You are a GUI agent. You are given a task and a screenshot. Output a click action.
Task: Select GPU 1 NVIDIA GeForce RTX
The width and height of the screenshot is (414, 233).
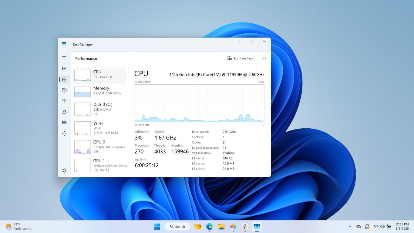pos(100,165)
